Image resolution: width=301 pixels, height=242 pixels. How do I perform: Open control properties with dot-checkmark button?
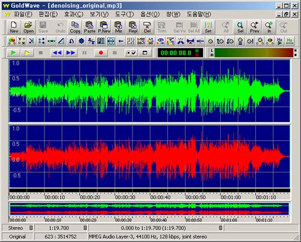131,53
